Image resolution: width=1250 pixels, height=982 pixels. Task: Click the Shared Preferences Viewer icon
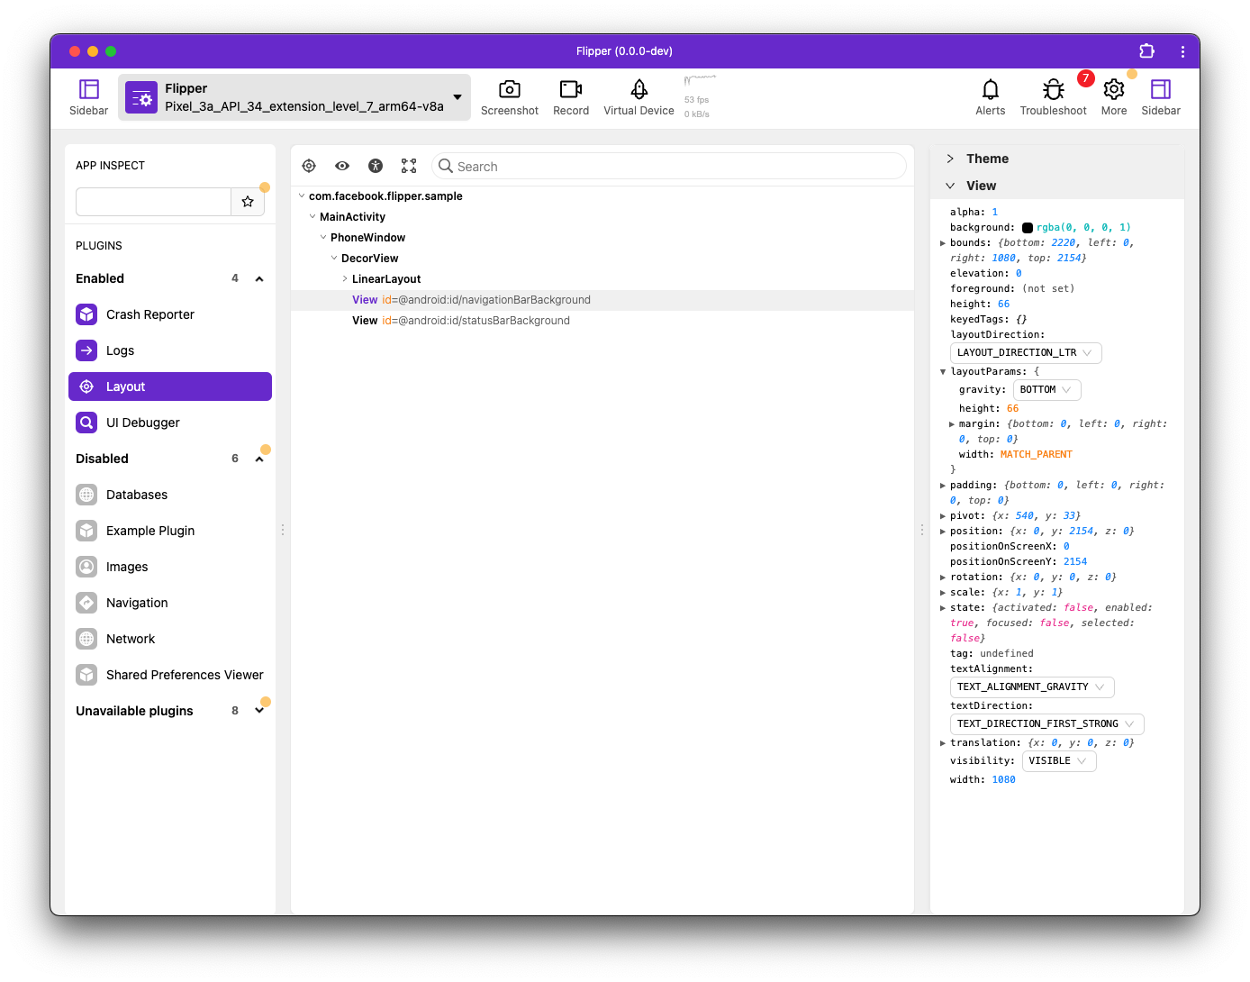[x=86, y=675]
